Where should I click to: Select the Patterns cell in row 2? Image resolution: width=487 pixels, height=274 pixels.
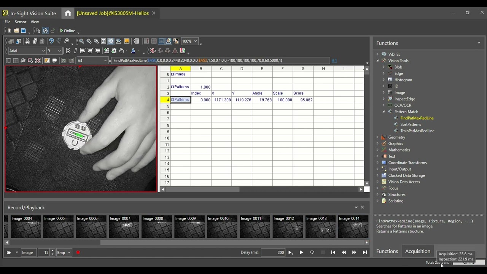coord(180,87)
